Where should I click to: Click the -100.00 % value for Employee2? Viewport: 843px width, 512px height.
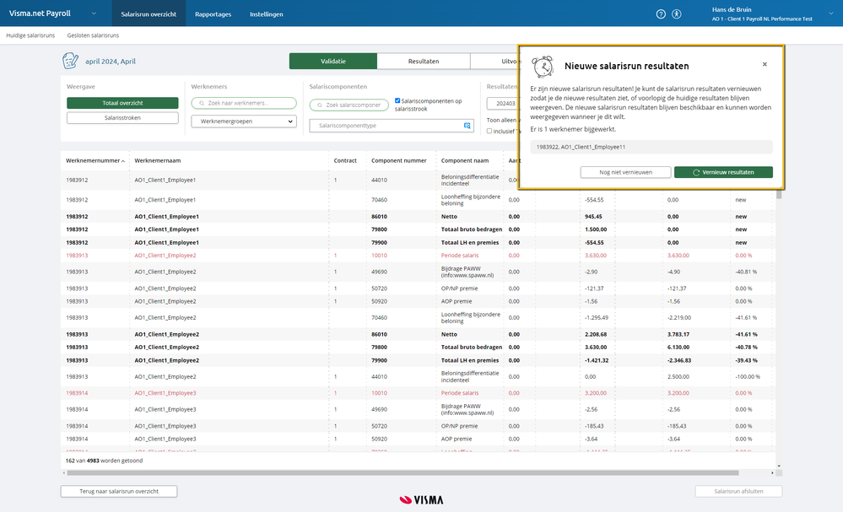coord(748,377)
